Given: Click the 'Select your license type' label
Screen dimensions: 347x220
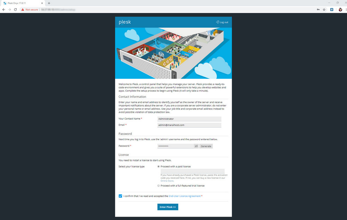Looking at the screenshot, I should [132, 167].
